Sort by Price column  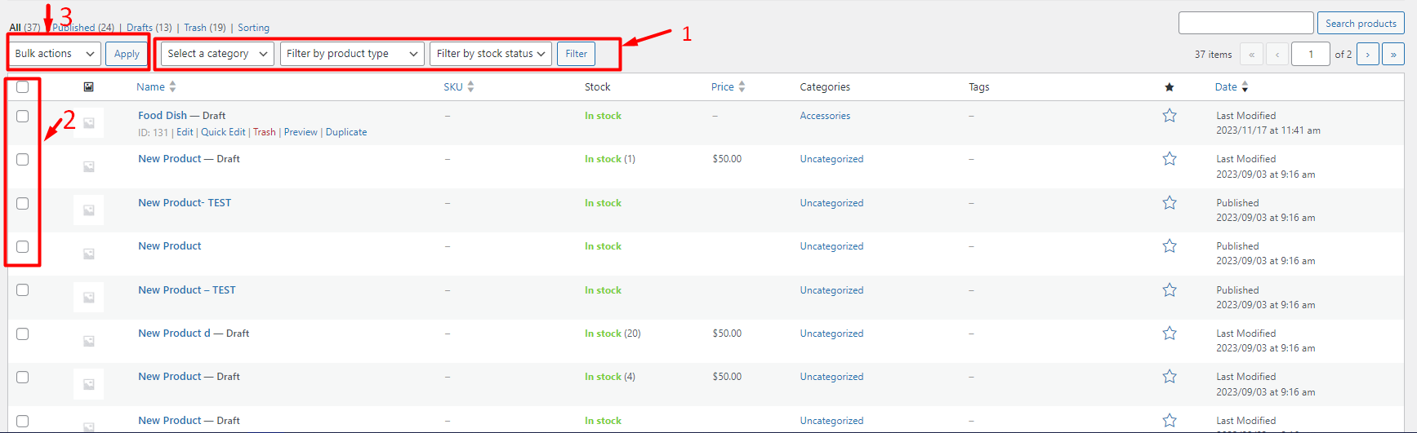[728, 86]
